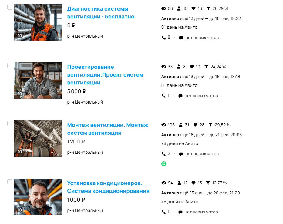
Task: Click the heart icon showing 10 favorites
Action: (x=192, y=67)
